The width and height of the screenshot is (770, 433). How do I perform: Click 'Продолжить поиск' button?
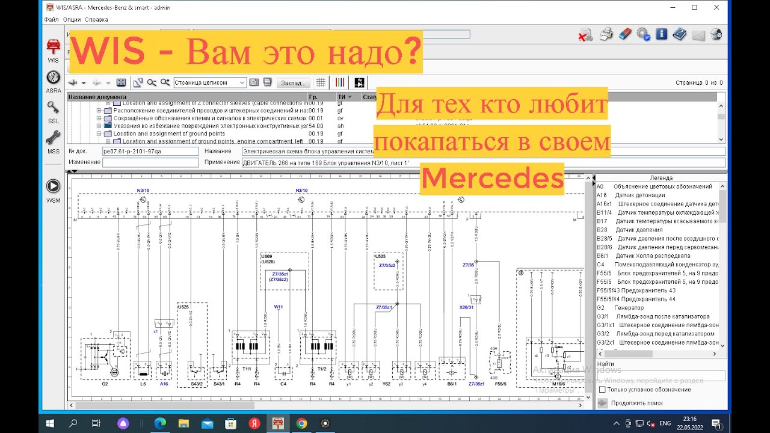point(631,403)
